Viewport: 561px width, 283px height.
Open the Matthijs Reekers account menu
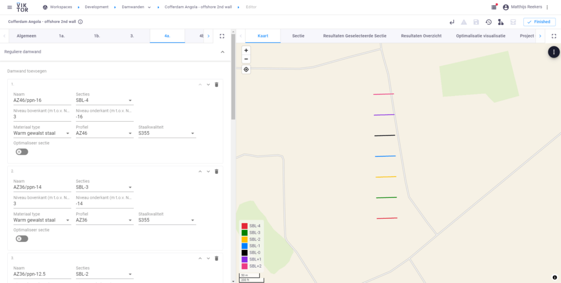[522, 7]
